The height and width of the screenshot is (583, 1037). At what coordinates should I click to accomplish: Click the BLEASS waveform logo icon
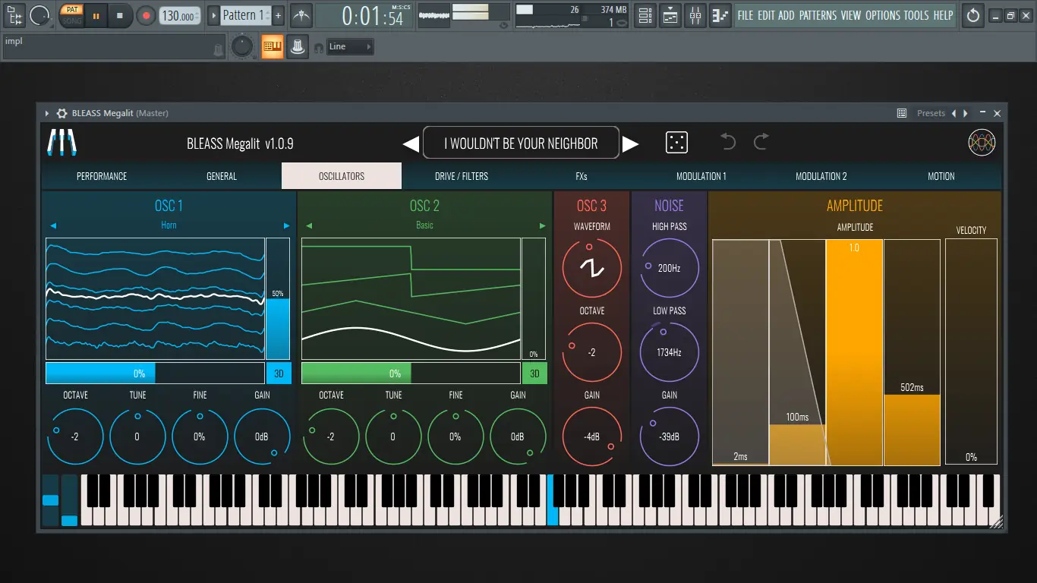pos(982,143)
